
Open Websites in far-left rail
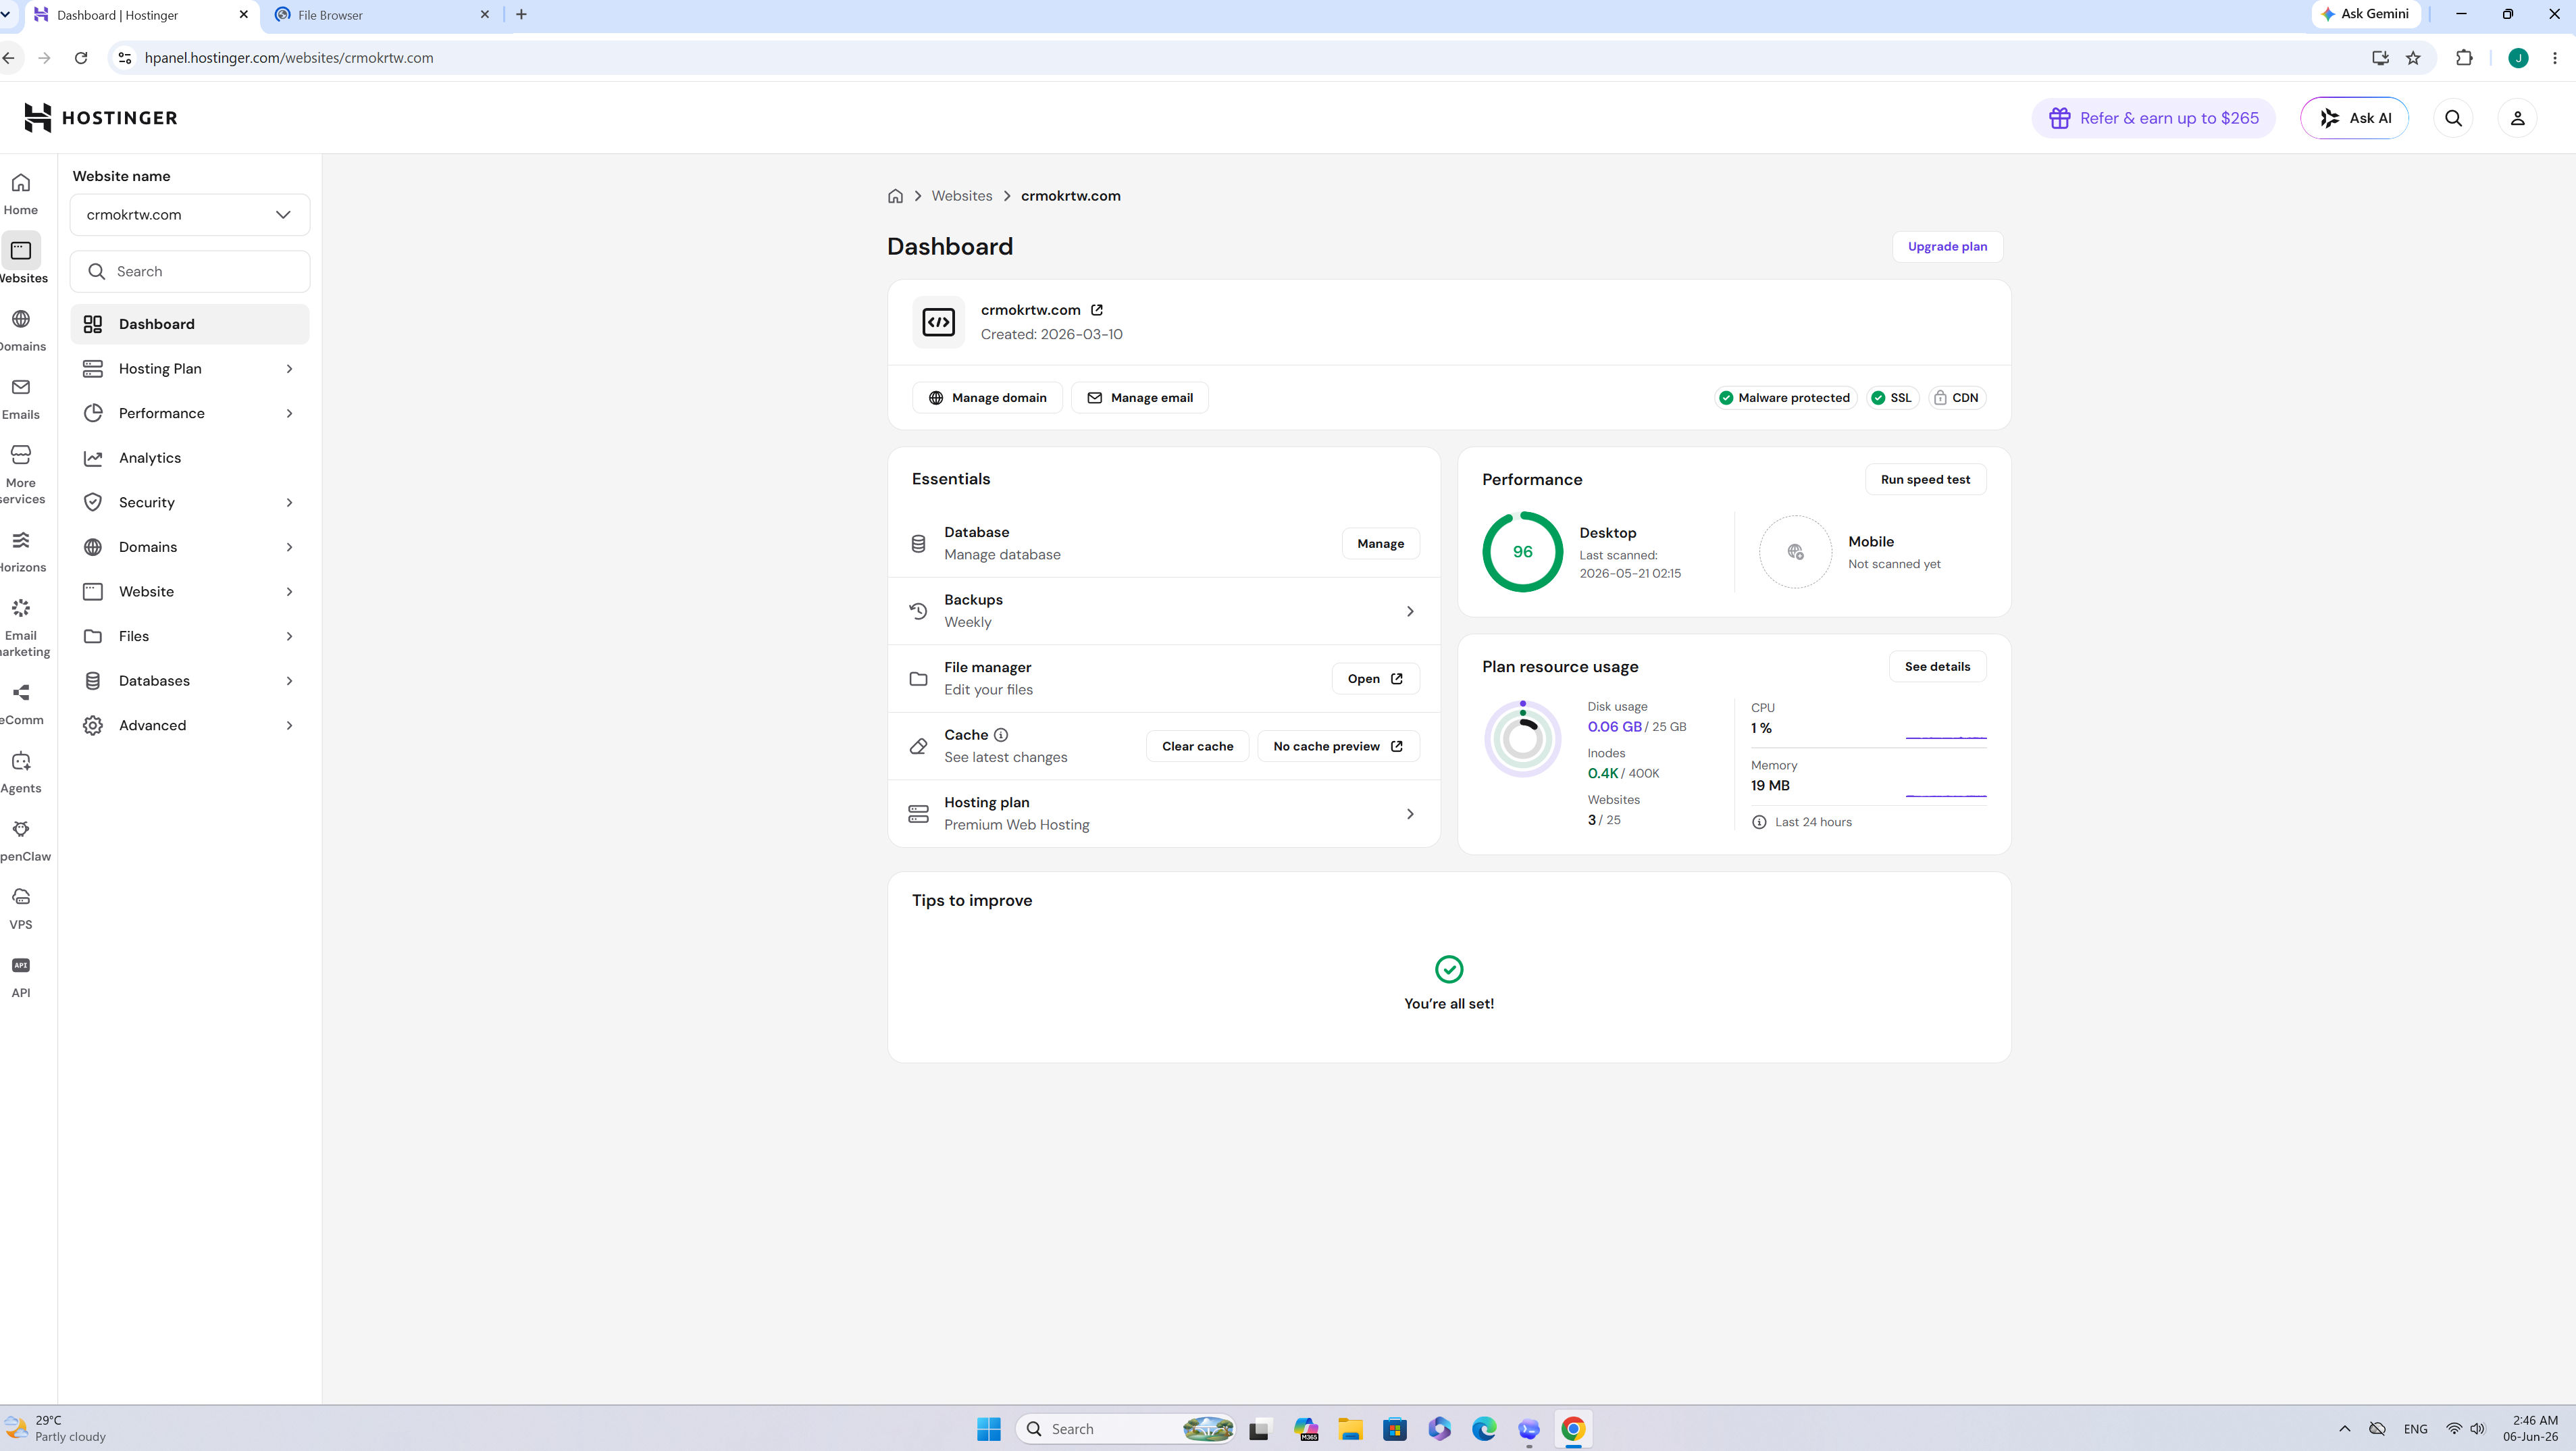point(22,260)
